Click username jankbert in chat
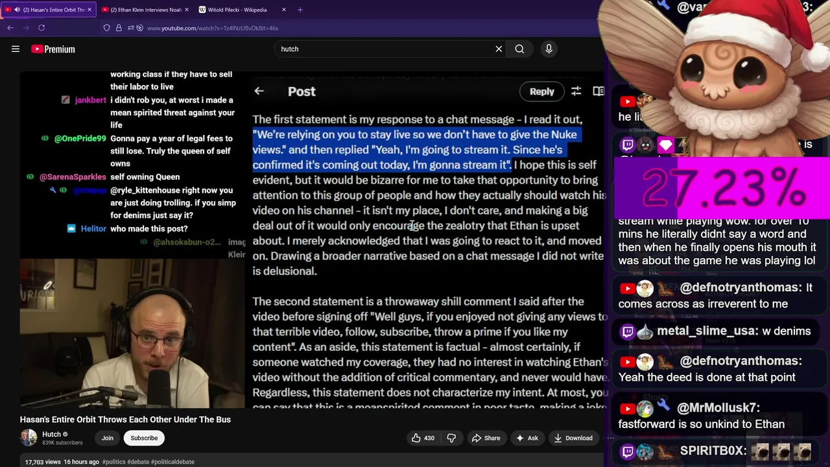830x467 pixels. coord(90,100)
